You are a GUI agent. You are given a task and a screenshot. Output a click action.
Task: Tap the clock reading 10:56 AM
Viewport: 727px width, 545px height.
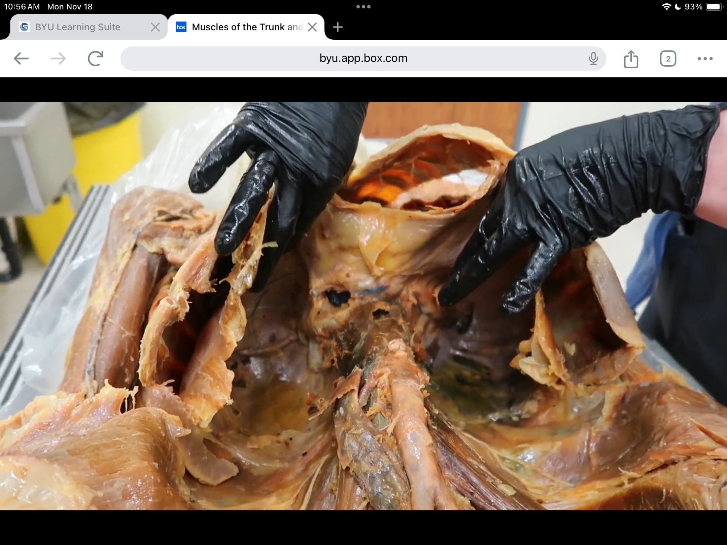point(22,6)
